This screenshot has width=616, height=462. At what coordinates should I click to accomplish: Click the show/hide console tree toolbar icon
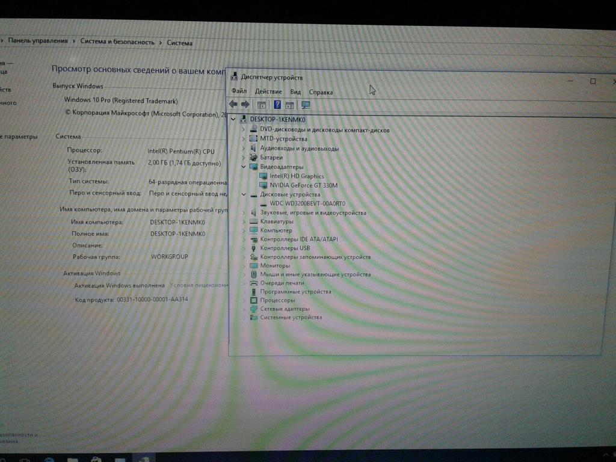pyautogui.click(x=261, y=105)
